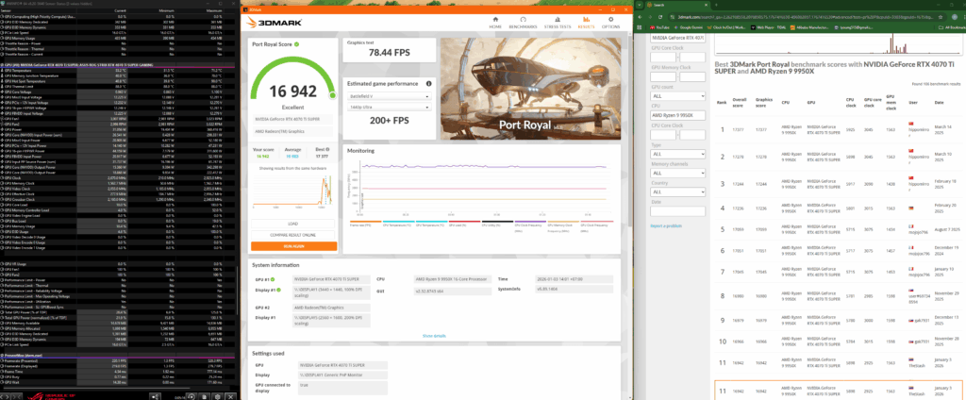
Task: Click the browser back arrow
Action: (x=640, y=17)
